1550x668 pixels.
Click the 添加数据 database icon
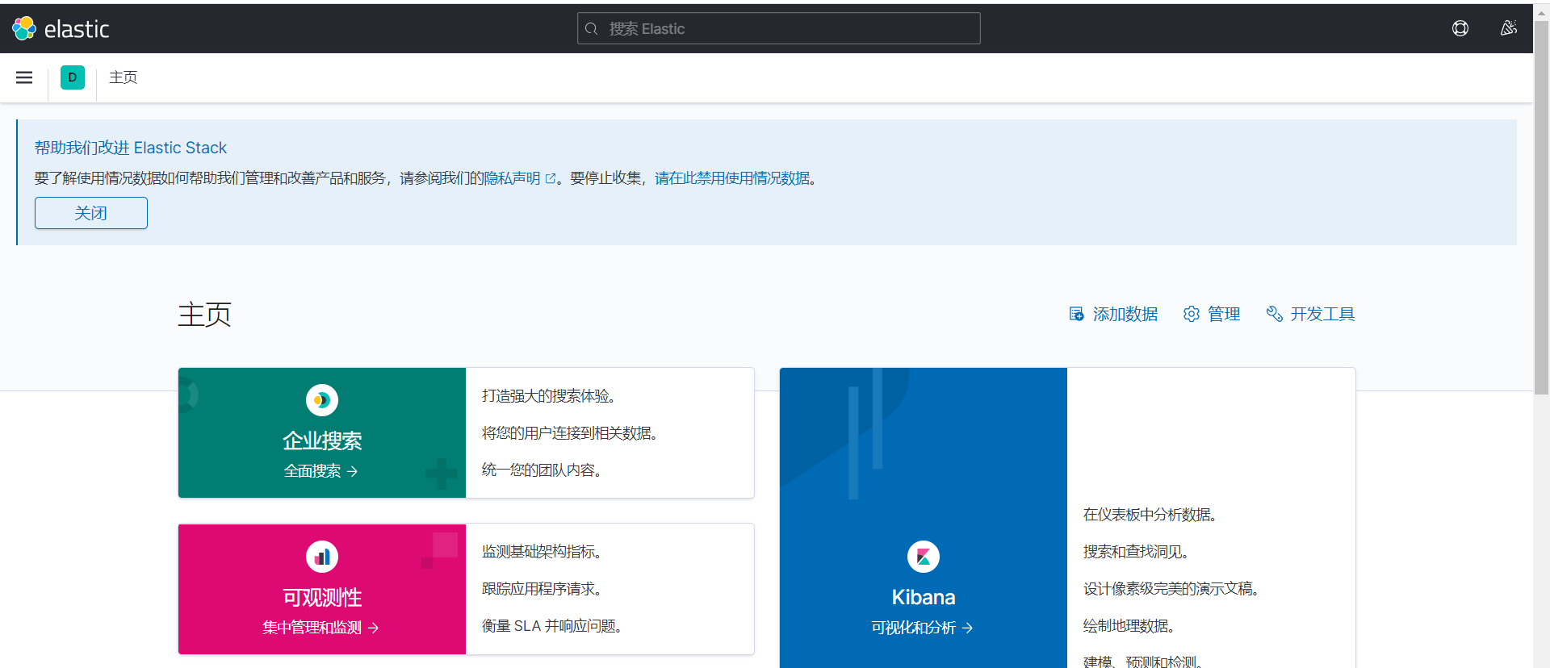click(1076, 314)
